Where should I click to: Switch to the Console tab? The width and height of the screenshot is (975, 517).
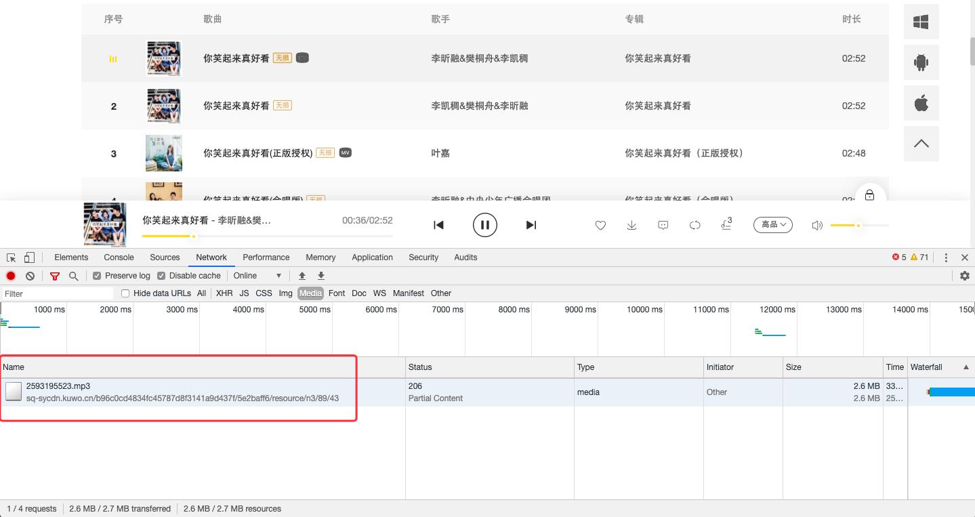tap(119, 257)
